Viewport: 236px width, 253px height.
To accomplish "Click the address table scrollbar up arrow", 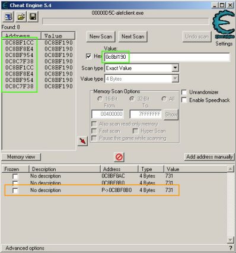I will [230, 169].
